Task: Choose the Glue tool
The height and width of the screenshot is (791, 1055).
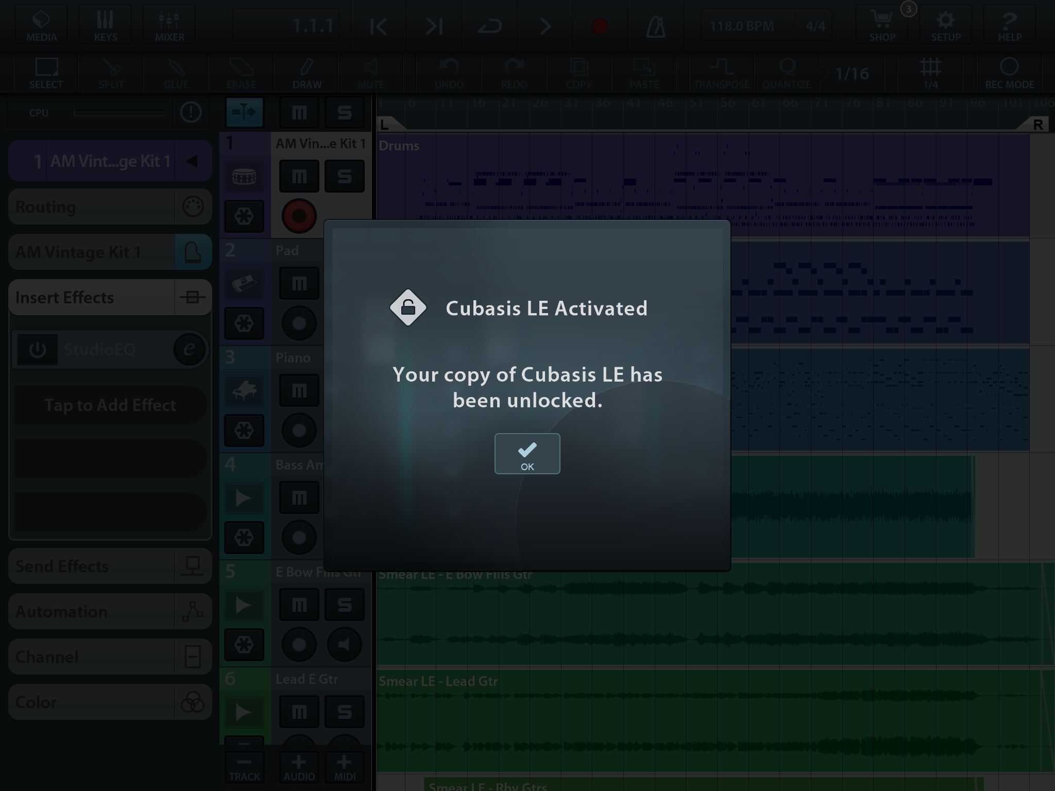Action: click(x=176, y=73)
